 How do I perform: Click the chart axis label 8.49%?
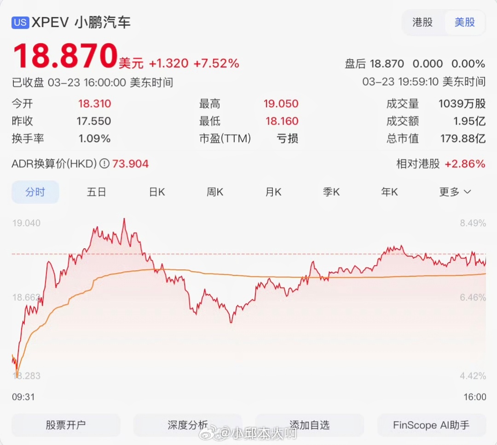pyautogui.click(x=473, y=223)
